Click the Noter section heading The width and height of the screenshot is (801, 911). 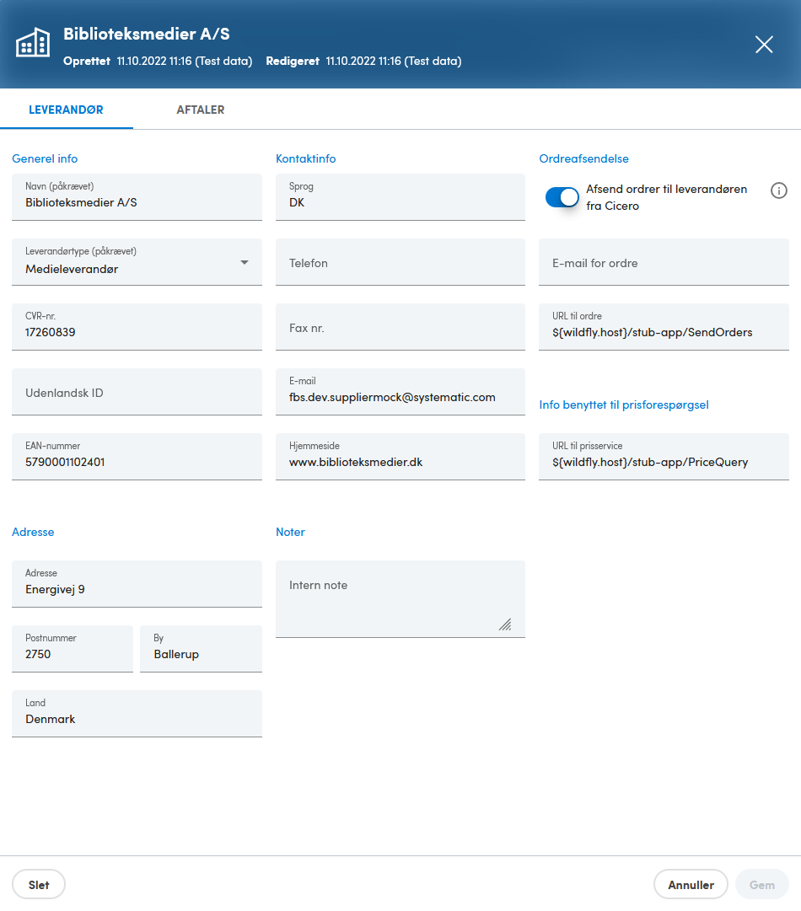pyautogui.click(x=290, y=533)
